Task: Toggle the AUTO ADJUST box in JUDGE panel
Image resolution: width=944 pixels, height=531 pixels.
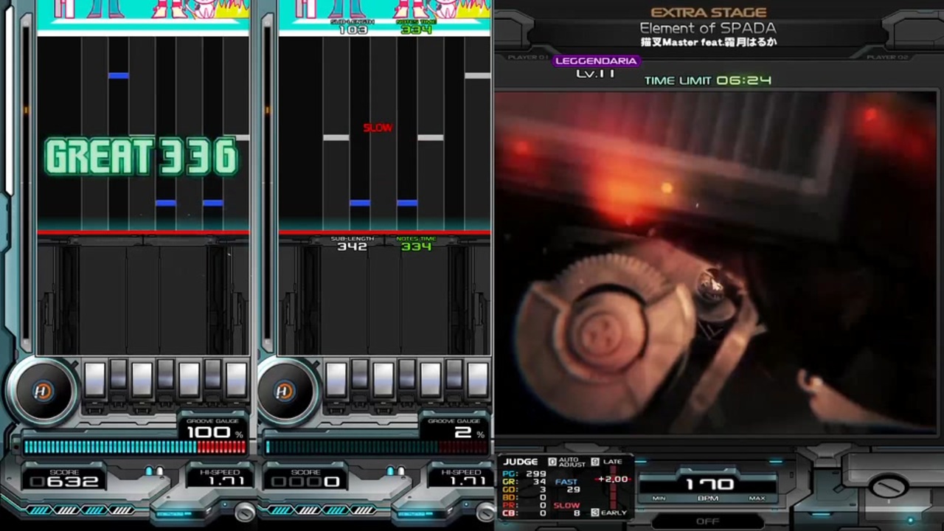Action: 552,462
